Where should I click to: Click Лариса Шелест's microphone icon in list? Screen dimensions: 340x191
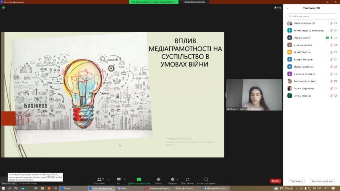point(331,38)
